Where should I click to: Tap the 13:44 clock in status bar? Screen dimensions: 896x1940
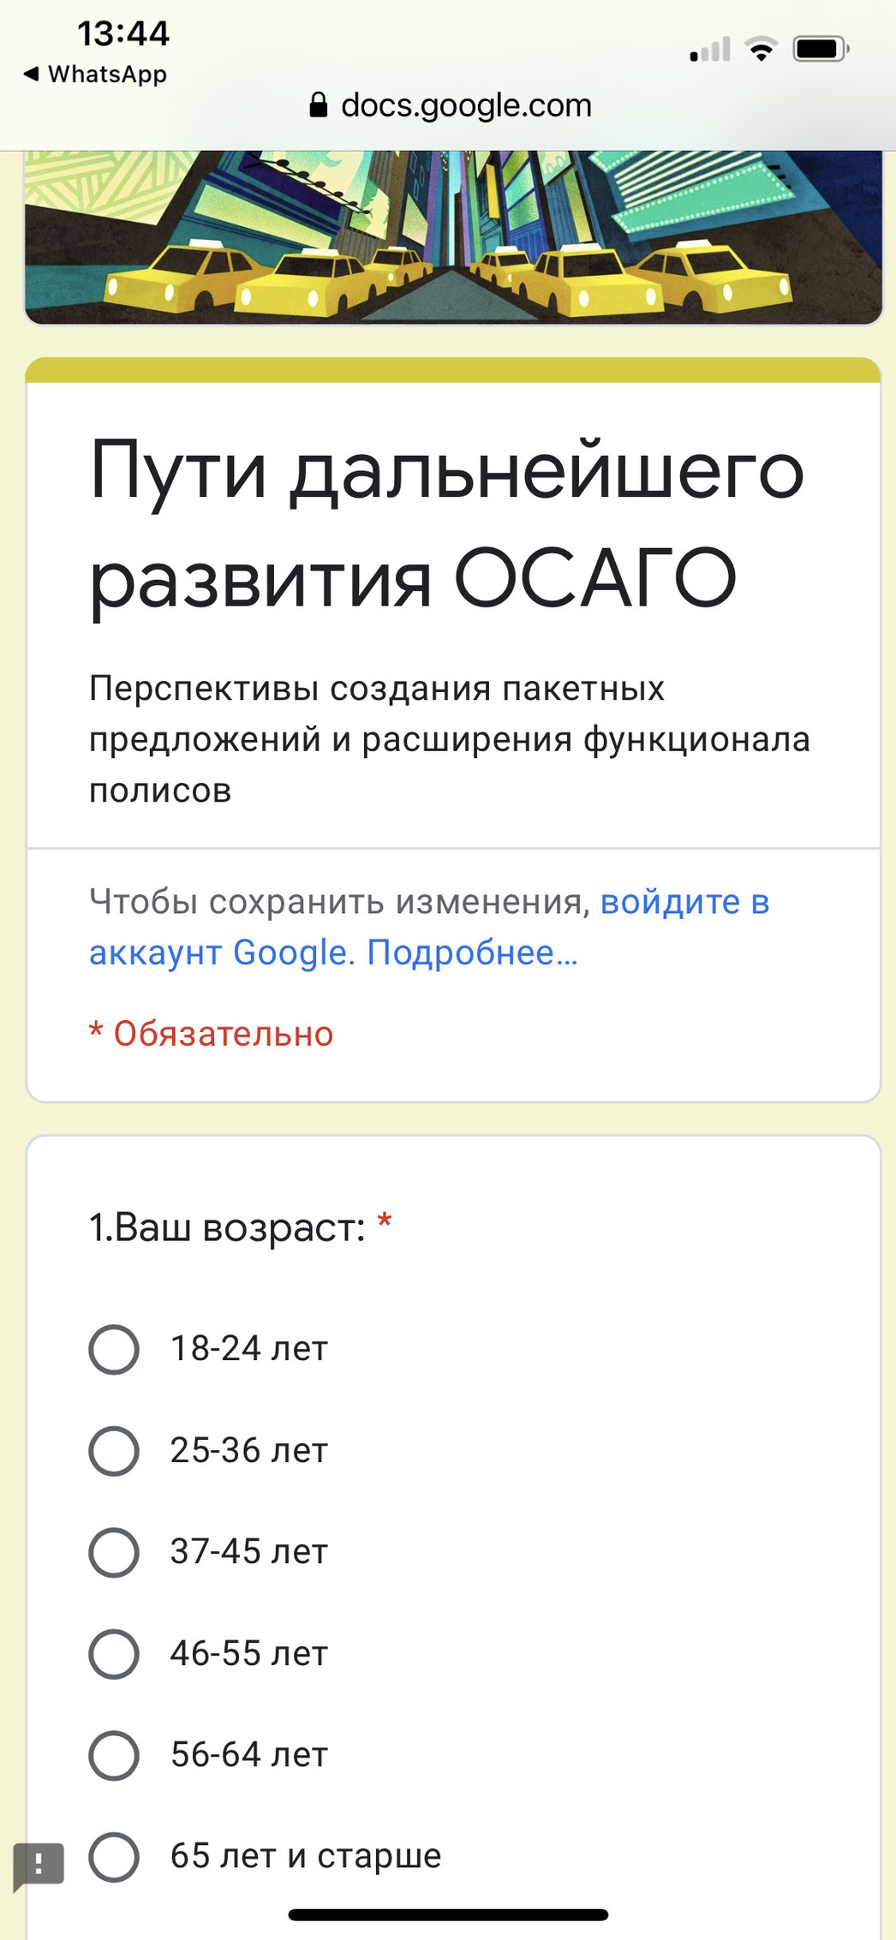123,34
